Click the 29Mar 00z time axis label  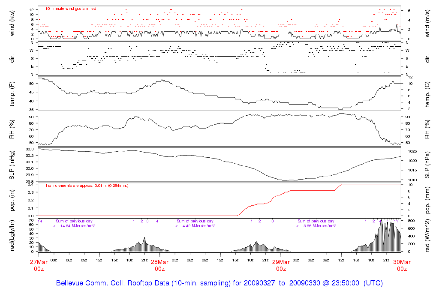point(281,265)
